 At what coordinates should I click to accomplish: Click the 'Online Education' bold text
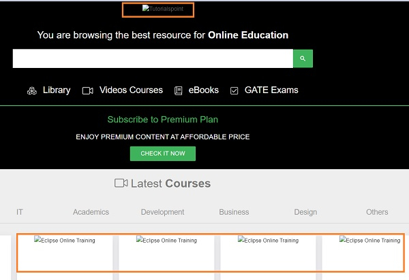point(248,35)
